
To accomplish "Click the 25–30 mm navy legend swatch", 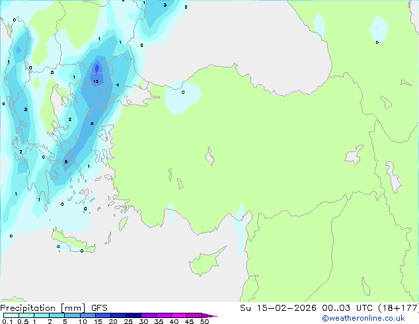I will point(133,315).
